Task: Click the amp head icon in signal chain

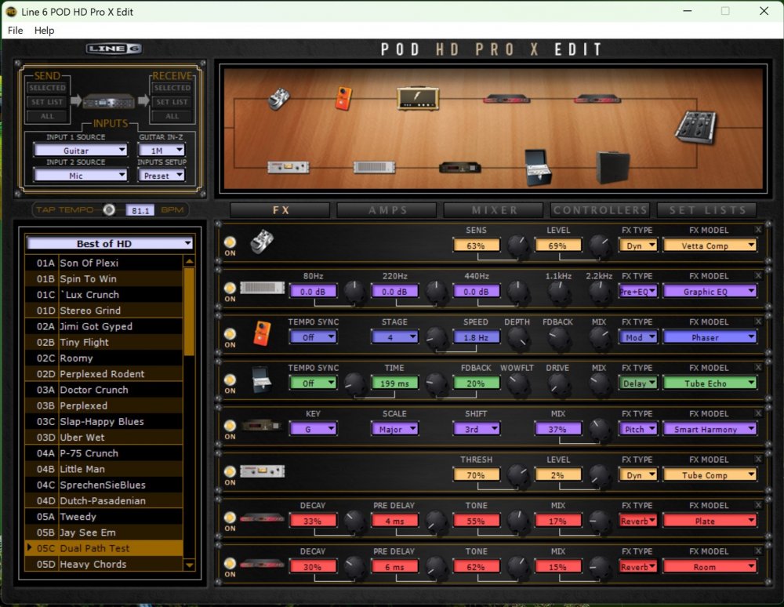Action: (417, 98)
